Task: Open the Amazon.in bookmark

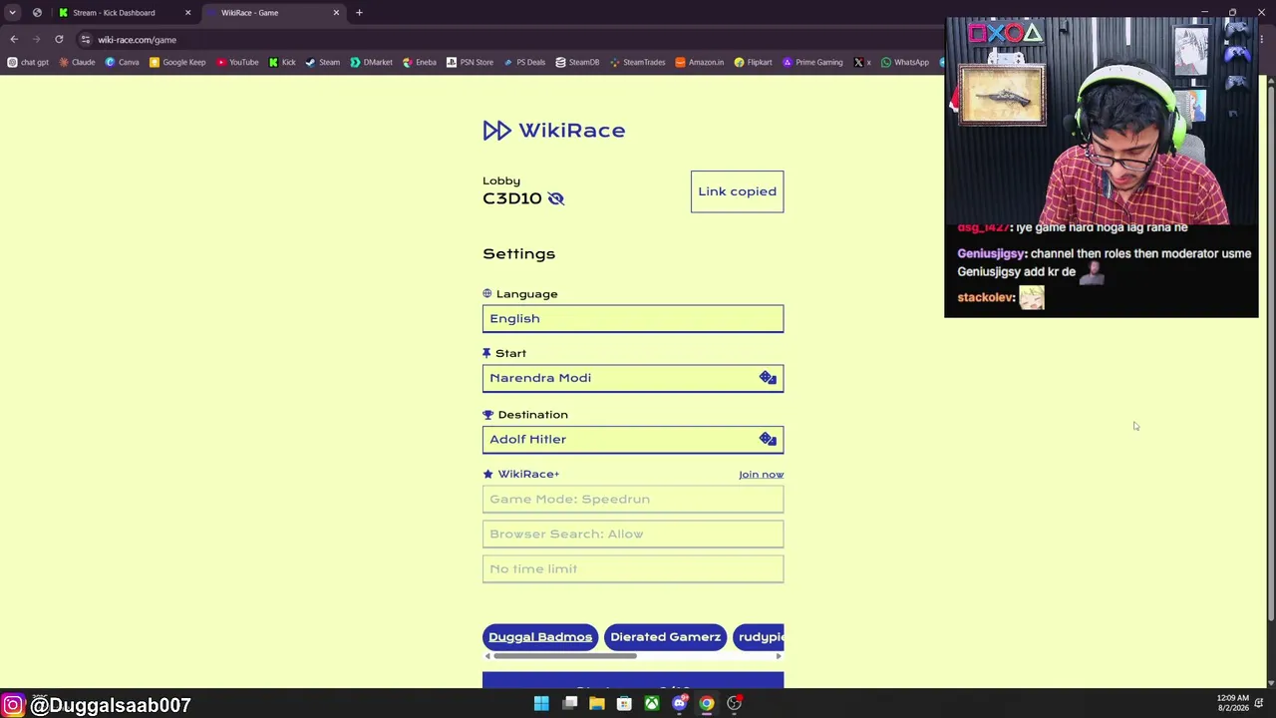Action: [x=699, y=63]
